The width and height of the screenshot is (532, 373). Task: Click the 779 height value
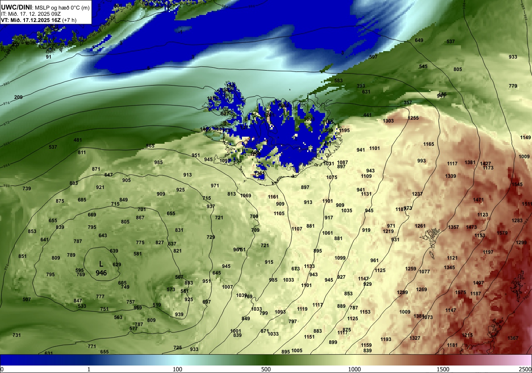[513, 86]
